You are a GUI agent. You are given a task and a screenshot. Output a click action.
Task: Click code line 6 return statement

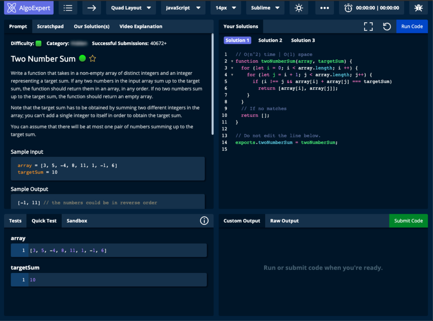[298, 88]
